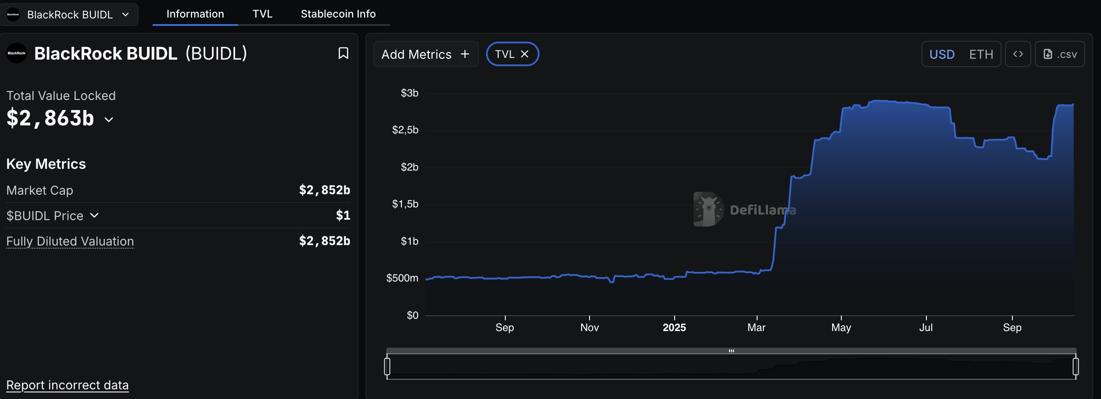Click the embed chart code icon
1101x399 pixels.
coord(1018,54)
